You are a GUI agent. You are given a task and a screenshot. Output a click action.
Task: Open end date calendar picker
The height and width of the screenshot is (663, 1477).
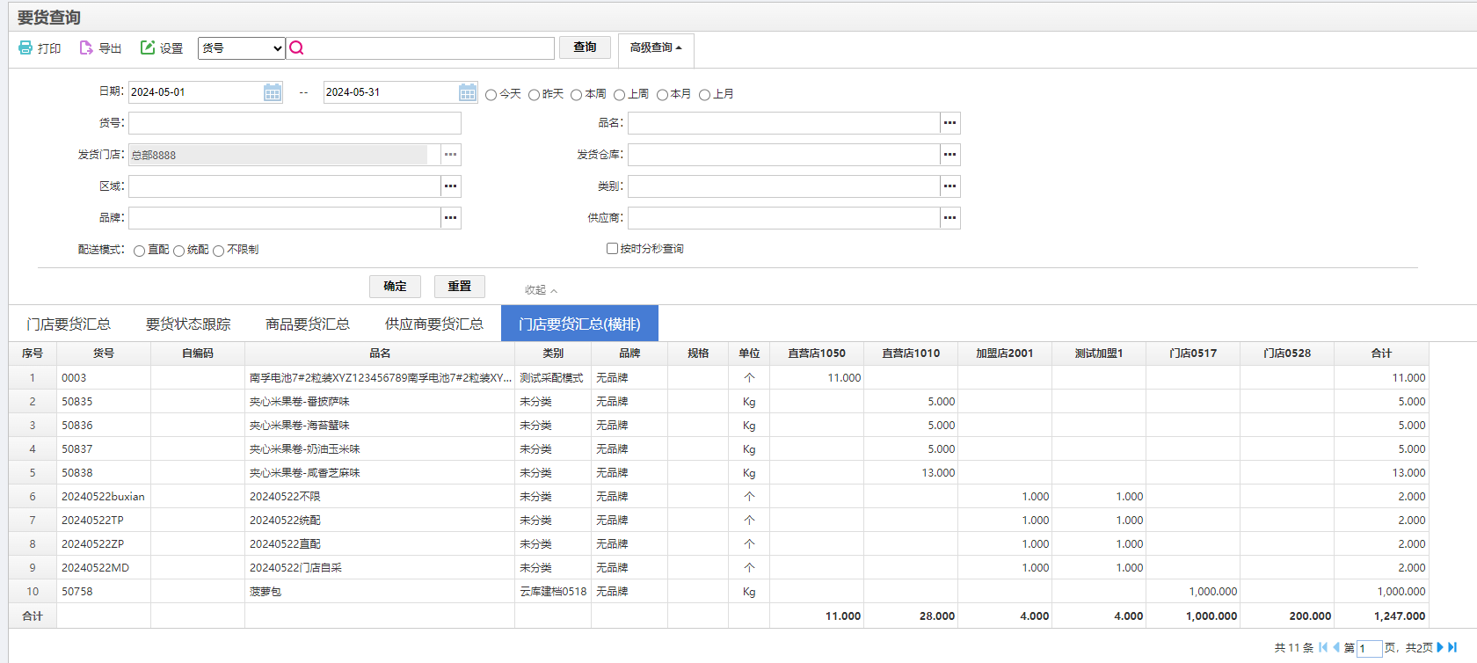pyautogui.click(x=468, y=92)
